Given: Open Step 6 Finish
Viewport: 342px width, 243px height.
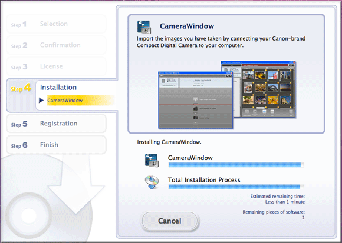Looking at the screenshot, I should [56, 145].
